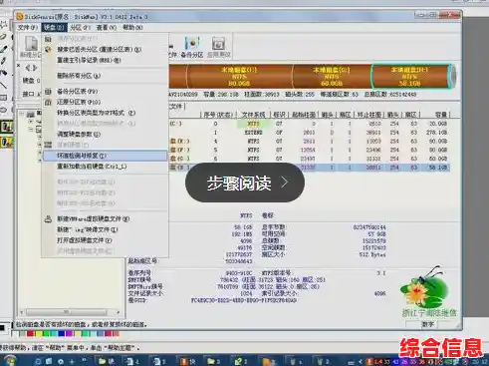Choose 搜索已丢失分区(重建分区表)
The height and width of the screenshot is (366, 489).
tap(105, 50)
